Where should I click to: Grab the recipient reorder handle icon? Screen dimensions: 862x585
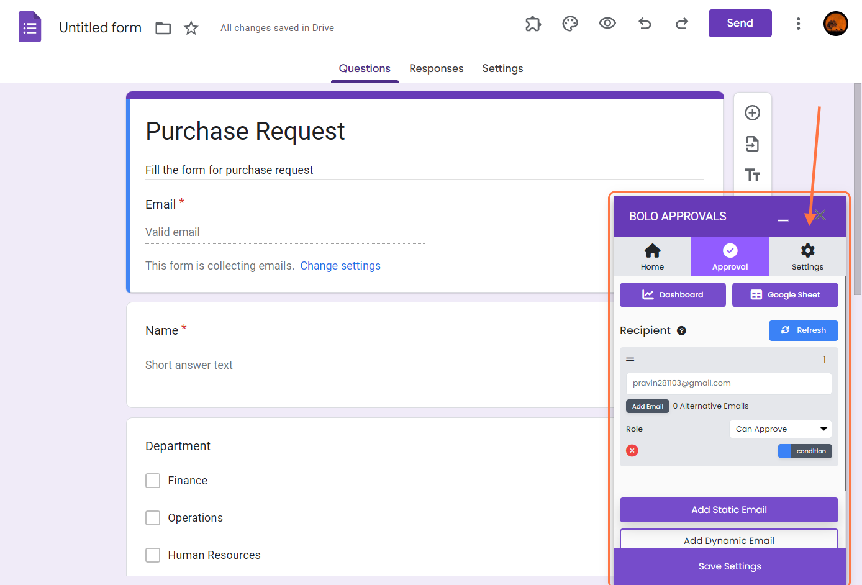[630, 360]
